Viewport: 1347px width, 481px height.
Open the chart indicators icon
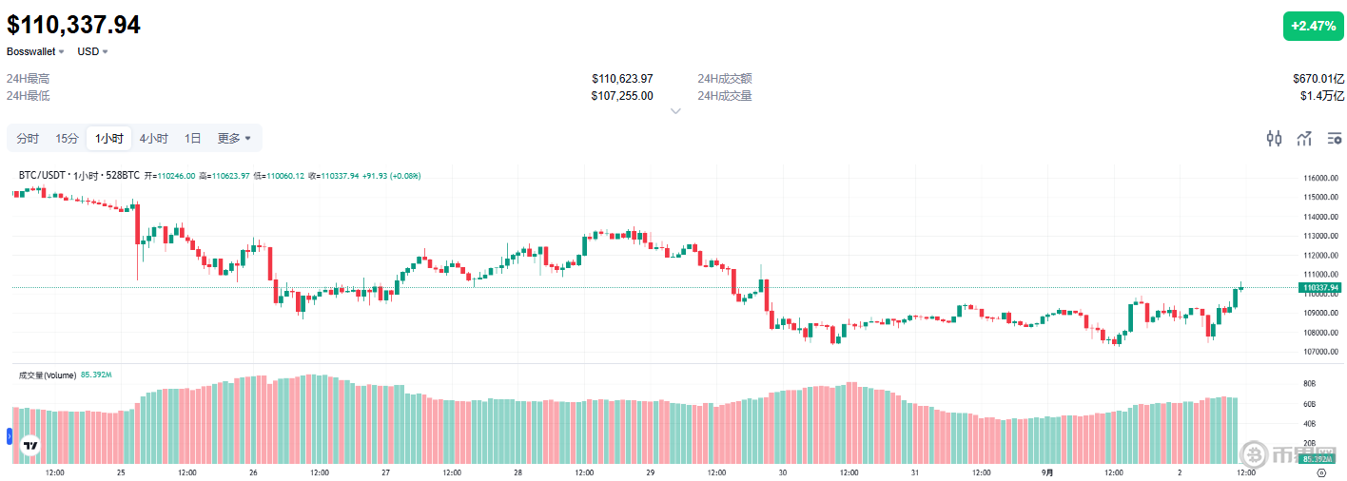tap(1304, 139)
